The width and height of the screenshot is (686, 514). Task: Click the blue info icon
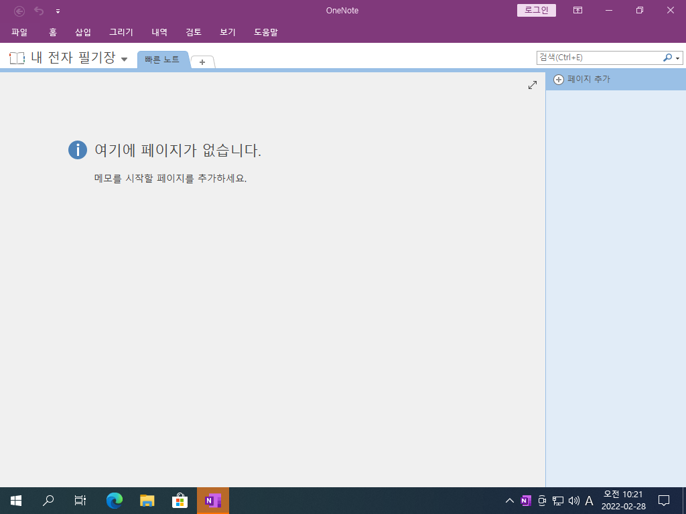78,151
